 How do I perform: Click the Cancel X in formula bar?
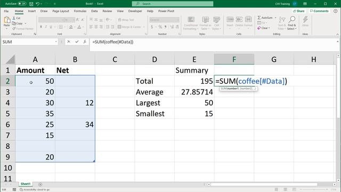(69, 42)
